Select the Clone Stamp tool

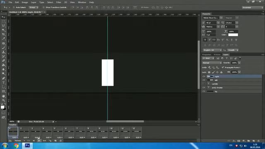pyautogui.click(x=3, y=52)
